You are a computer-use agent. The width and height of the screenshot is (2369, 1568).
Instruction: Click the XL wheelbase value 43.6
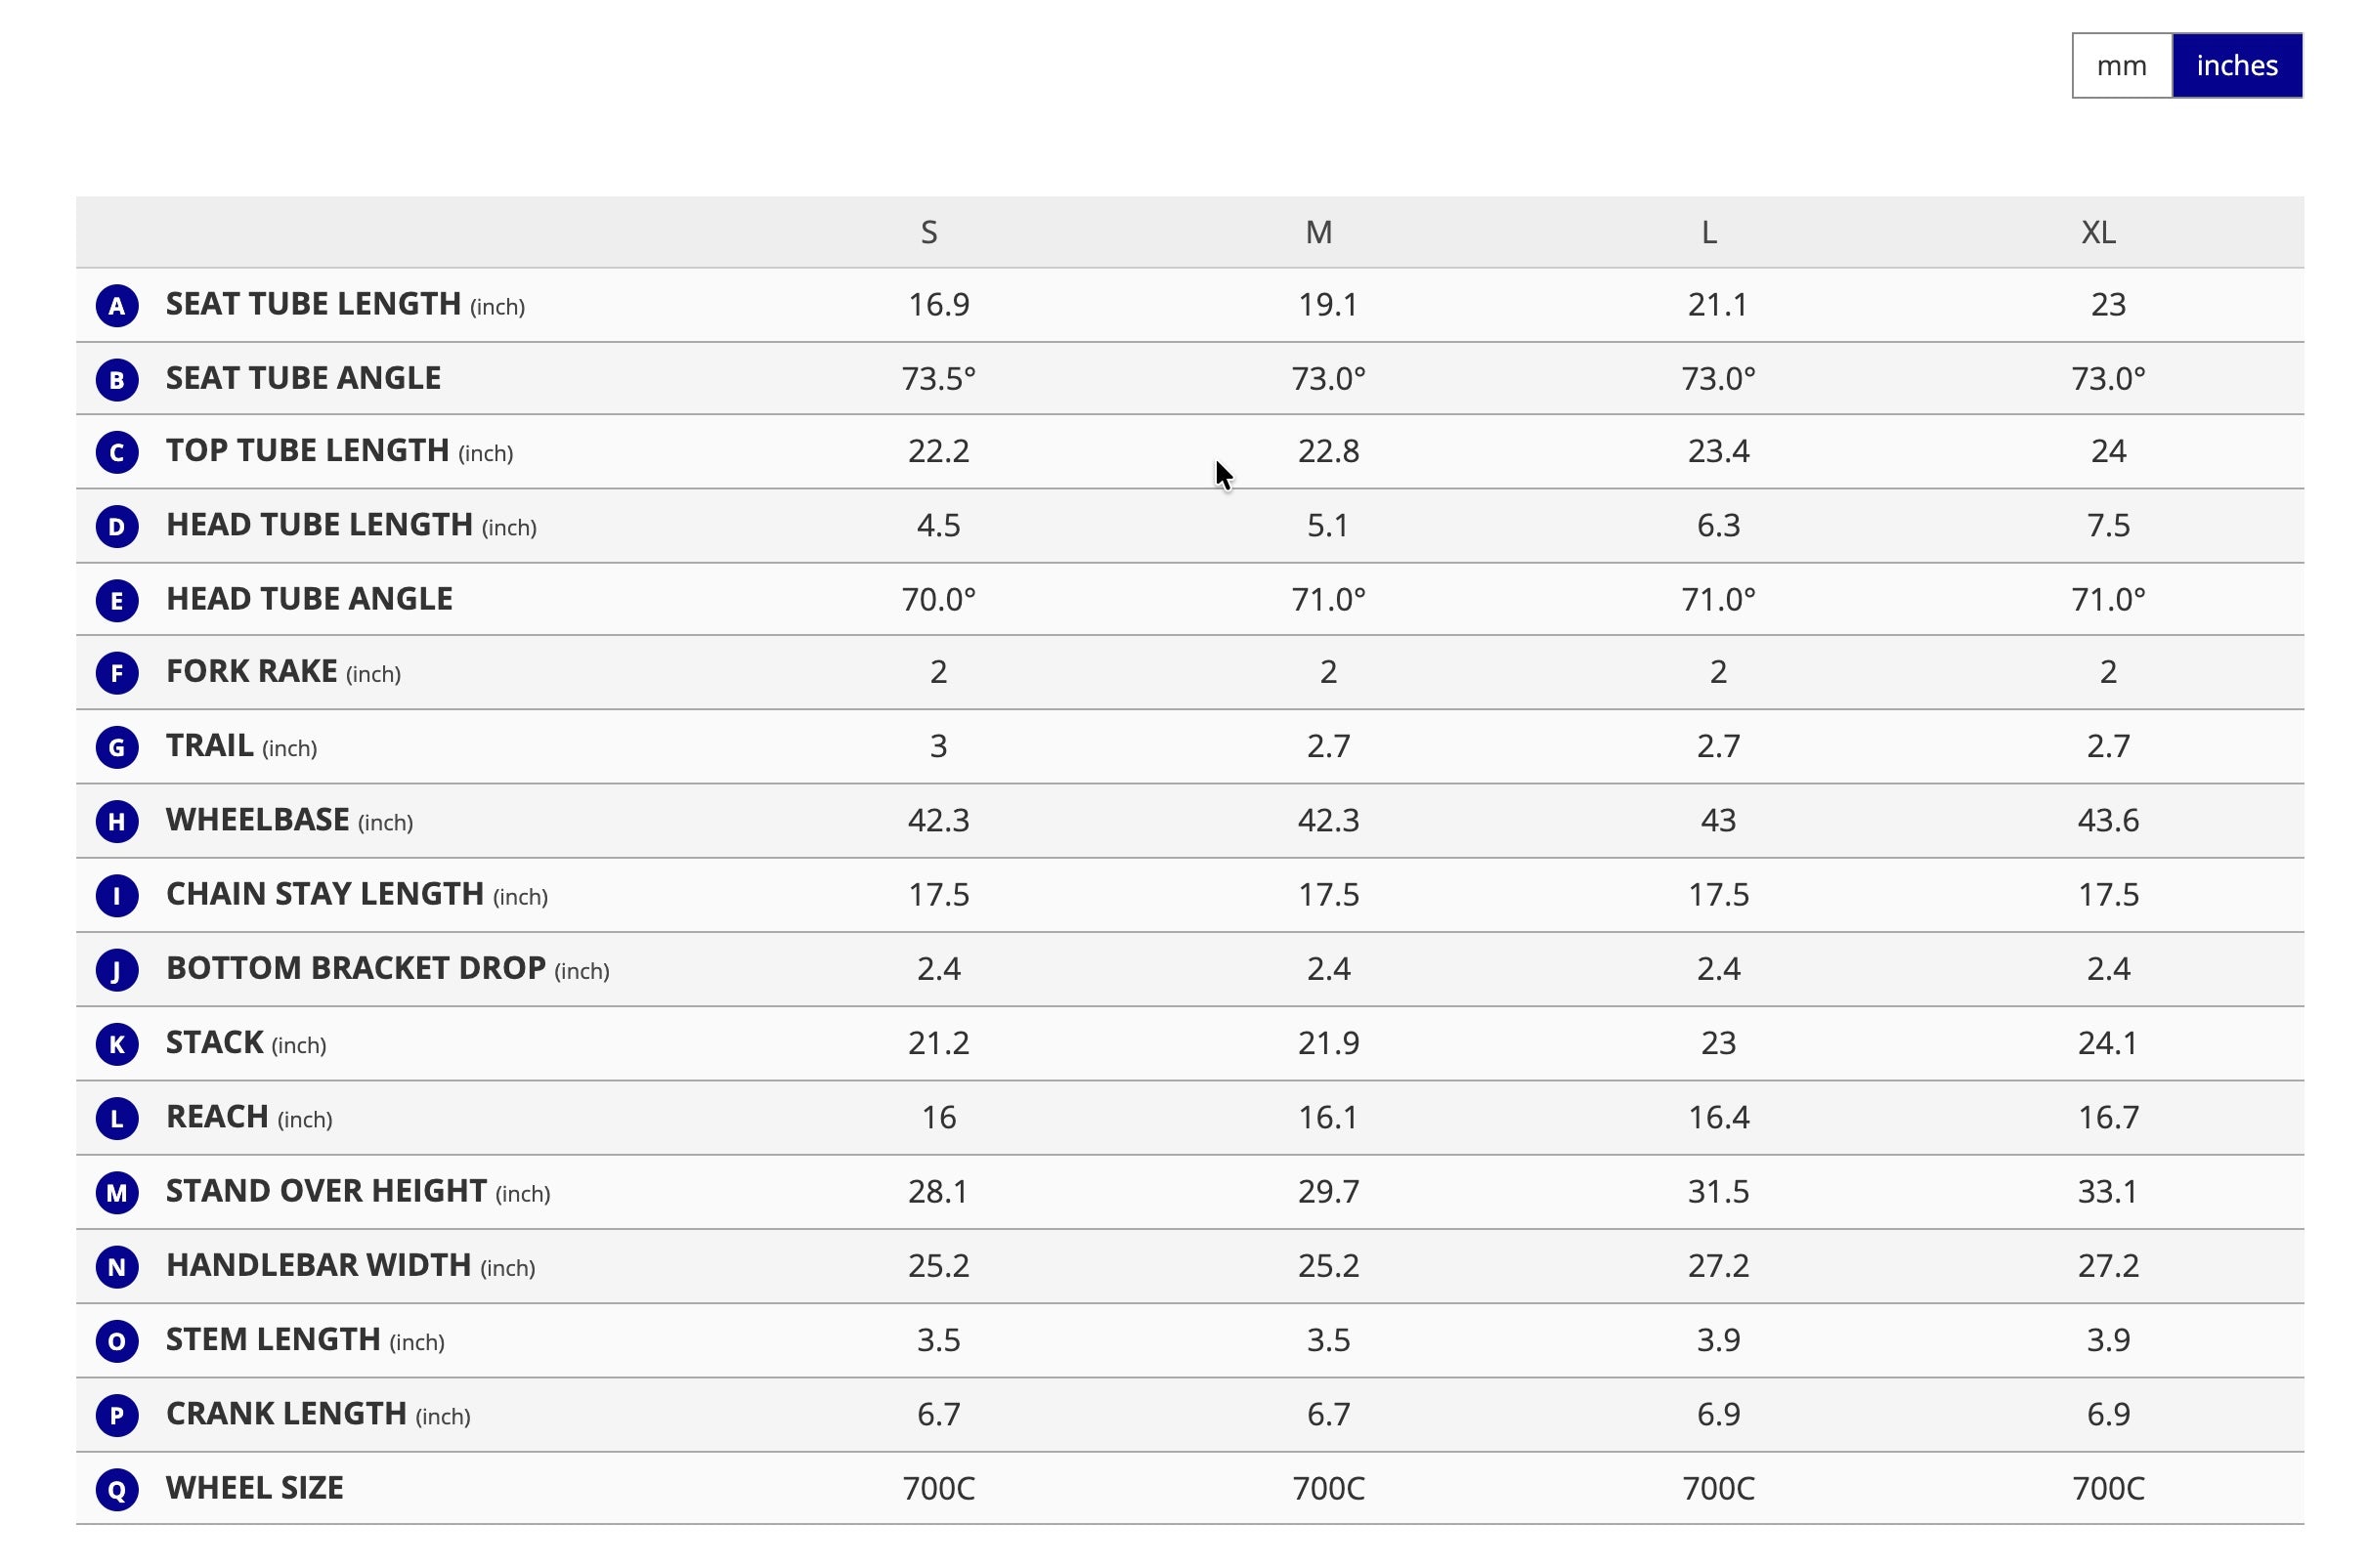pos(2108,820)
